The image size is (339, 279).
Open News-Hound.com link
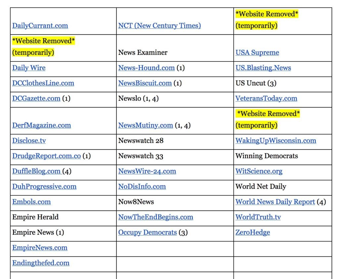tap(146, 68)
